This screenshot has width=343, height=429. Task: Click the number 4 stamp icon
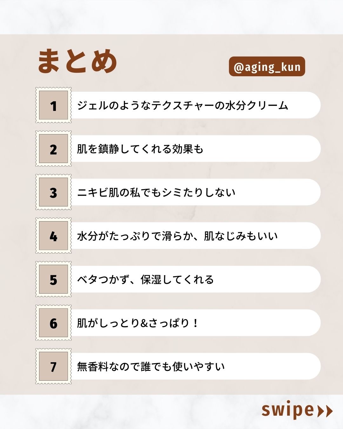point(53,236)
